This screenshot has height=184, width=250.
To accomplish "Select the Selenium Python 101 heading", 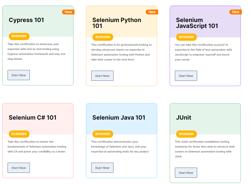I will click(116, 23).
